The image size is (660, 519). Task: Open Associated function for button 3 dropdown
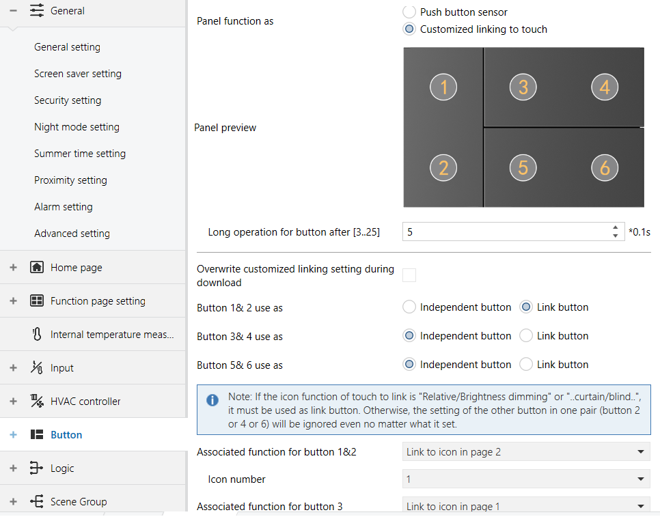pyautogui.click(x=526, y=505)
